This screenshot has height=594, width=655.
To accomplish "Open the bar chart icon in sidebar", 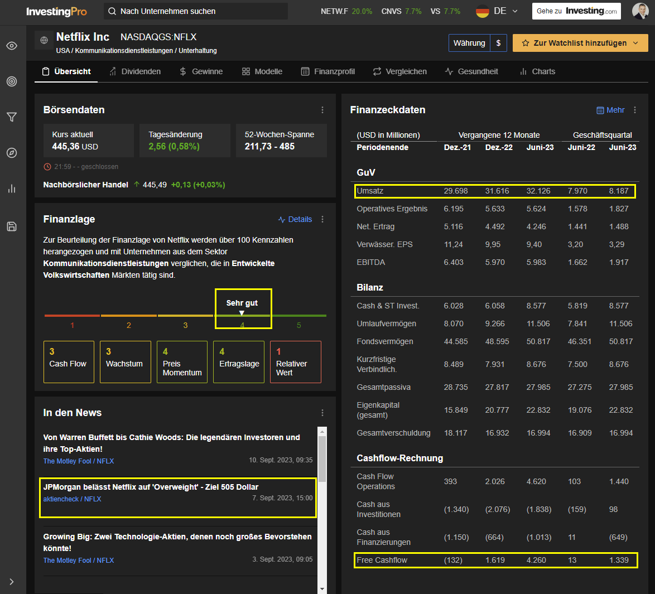I will [x=12, y=189].
